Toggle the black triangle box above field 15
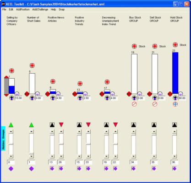The height and width of the screenshot is (183, 191). (79, 125)
